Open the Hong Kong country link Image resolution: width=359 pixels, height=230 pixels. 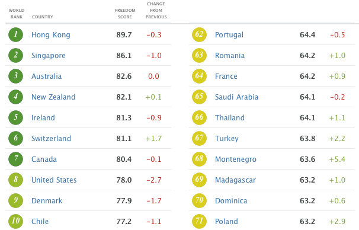click(51, 35)
